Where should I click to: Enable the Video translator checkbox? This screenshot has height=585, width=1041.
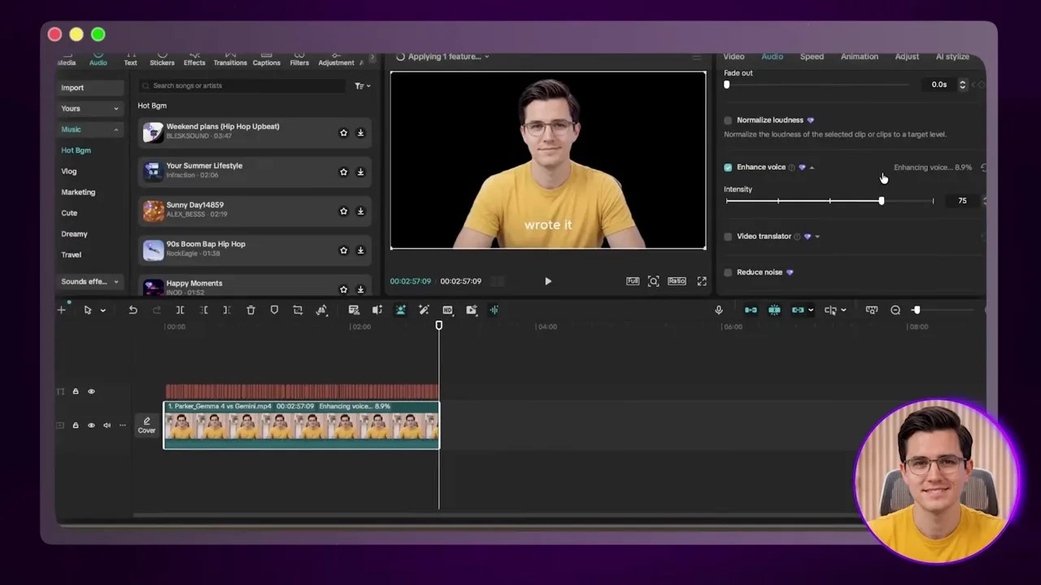[728, 236]
